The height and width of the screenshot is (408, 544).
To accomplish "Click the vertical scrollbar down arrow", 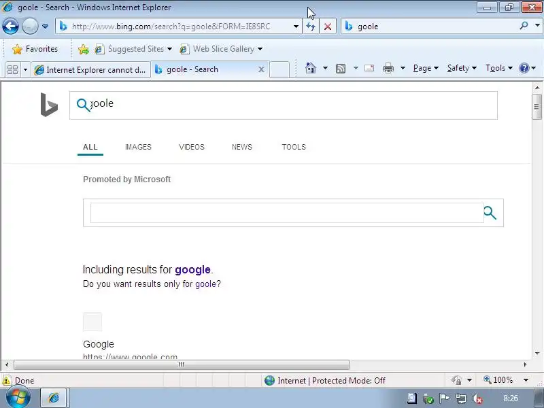I will point(537,354).
